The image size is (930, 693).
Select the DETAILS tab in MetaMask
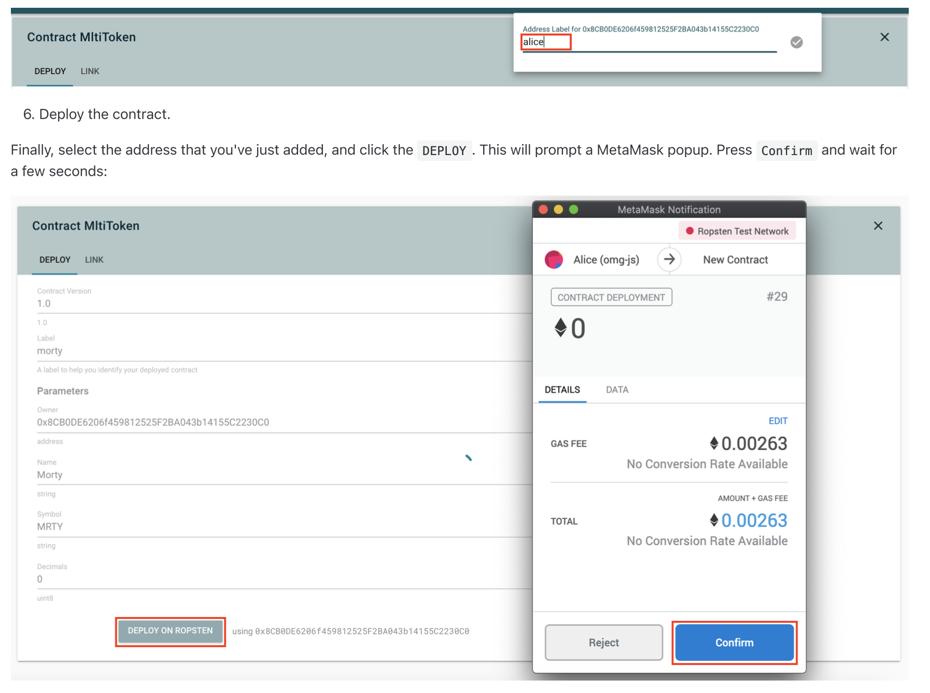coord(562,390)
